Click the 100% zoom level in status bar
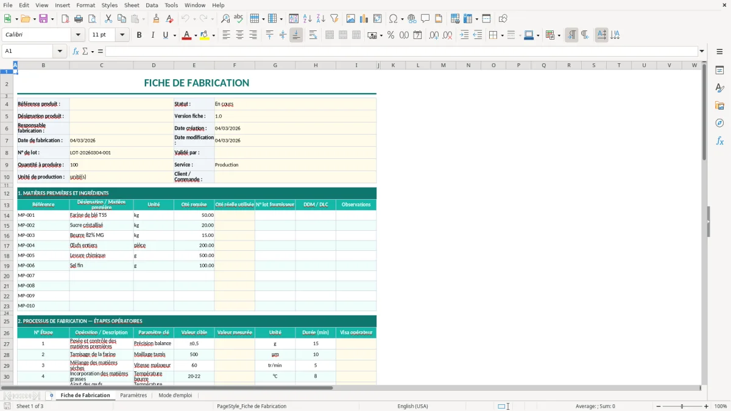The height and width of the screenshot is (411, 731). point(721,406)
